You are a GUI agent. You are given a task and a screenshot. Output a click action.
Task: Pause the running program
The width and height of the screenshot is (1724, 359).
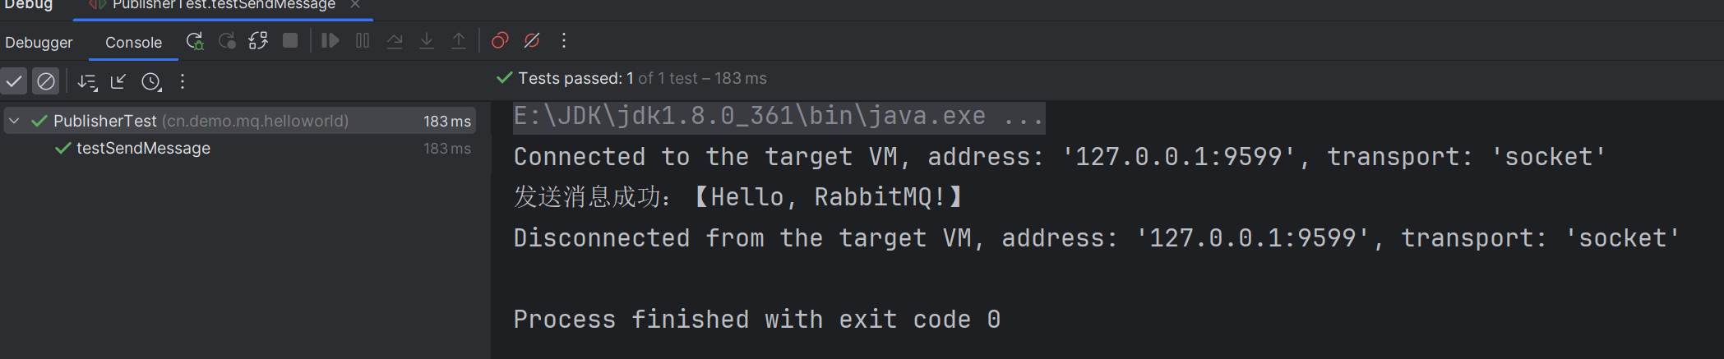tap(363, 41)
